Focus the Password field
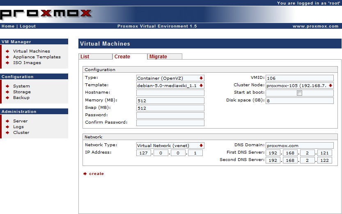 170,115
